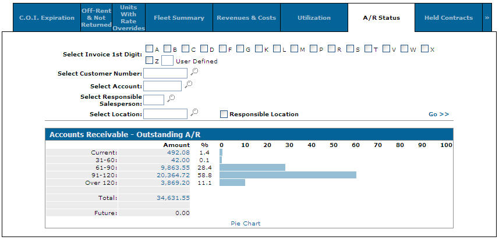Viewport: 499px width, 240px height.
Task: Open the Account lookup magnifier icon
Action: click(188, 85)
